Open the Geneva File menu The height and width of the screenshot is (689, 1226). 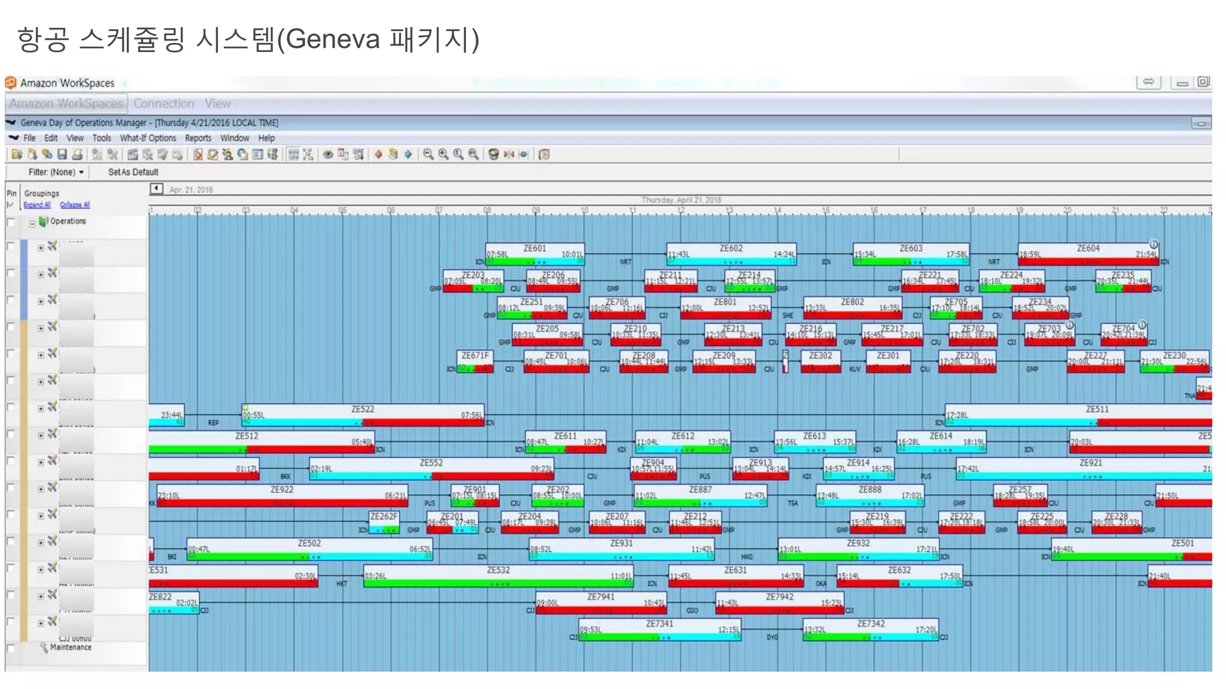29,138
